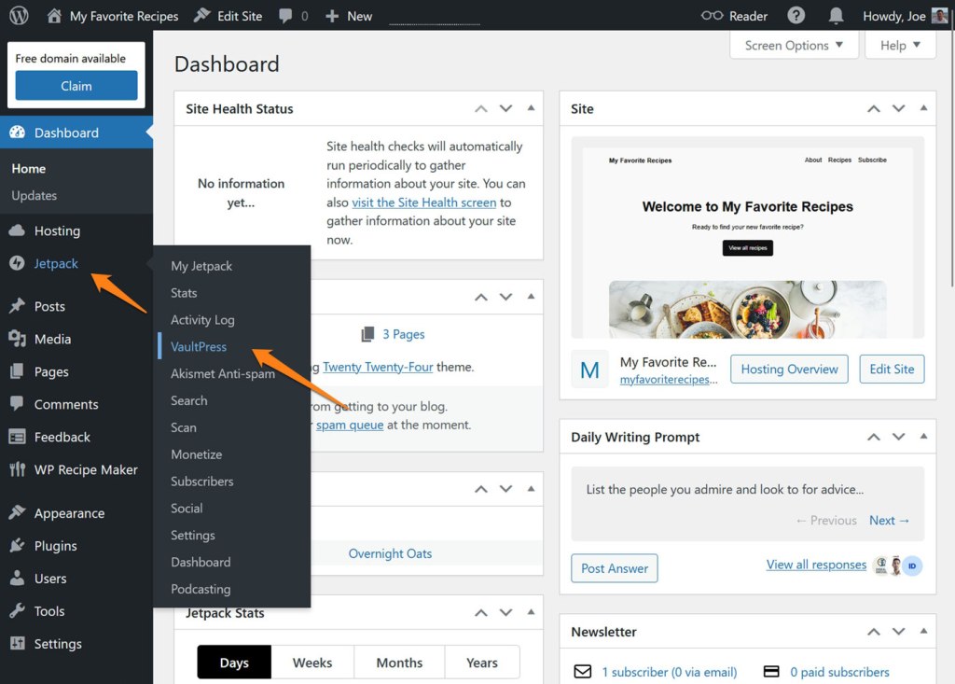Select Activity Log from Jetpack submenu
This screenshot has width=955, height=684.
202,319
